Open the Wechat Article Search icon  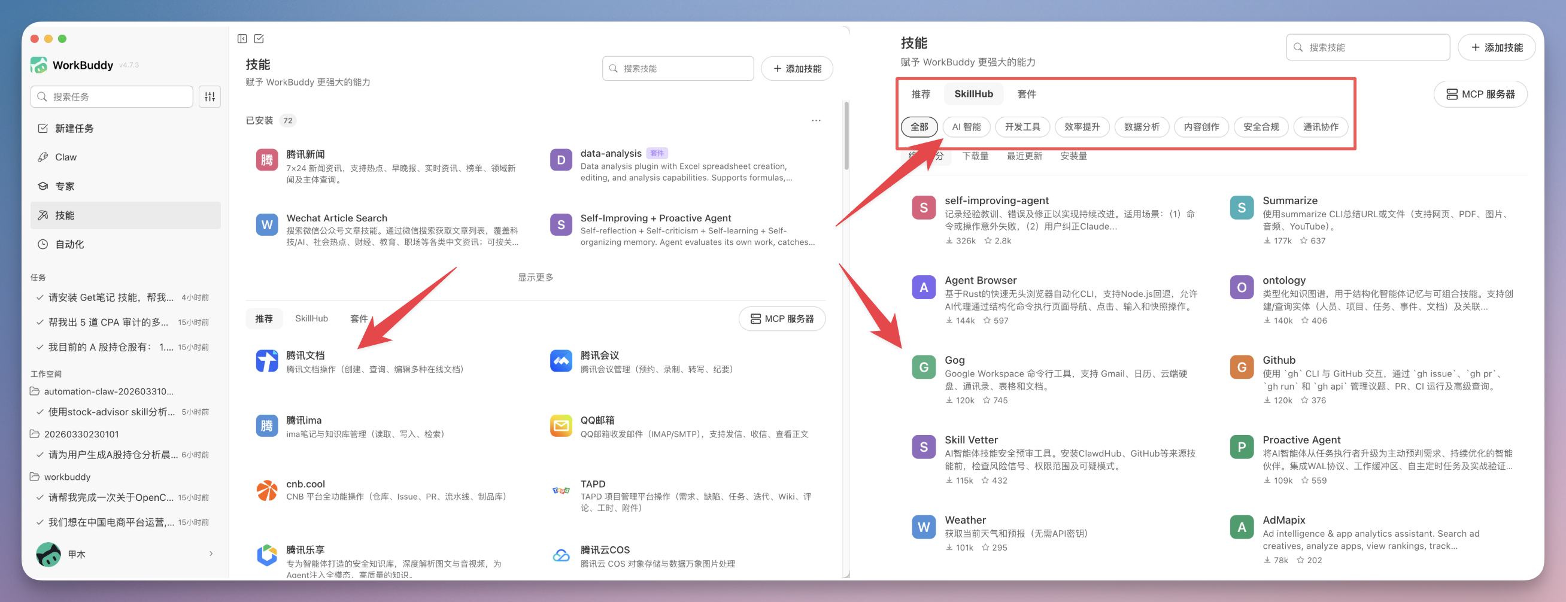(267, 225)
